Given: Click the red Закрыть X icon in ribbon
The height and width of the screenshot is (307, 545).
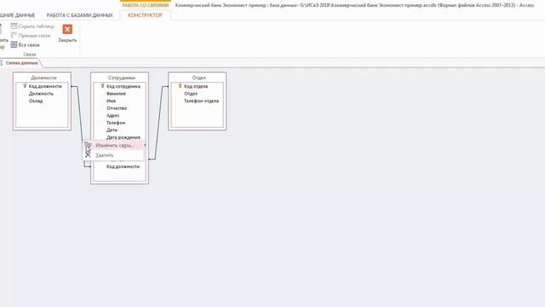Looking at the screenshot, I should tap(67, 29).
